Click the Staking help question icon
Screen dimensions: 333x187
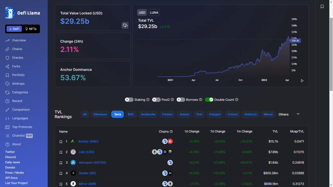148,100
